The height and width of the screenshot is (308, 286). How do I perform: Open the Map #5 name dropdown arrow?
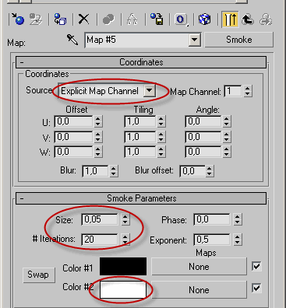point(194,40)
